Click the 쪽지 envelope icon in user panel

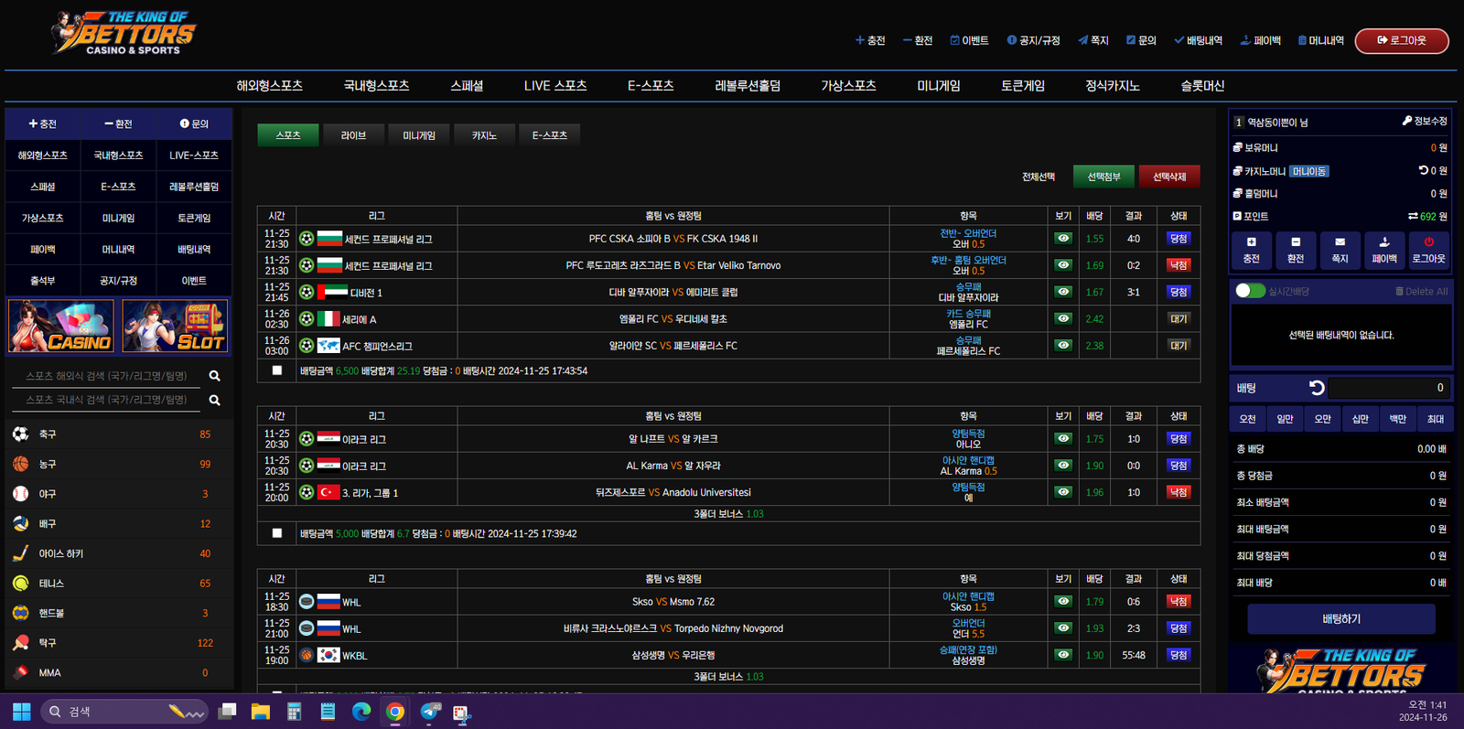(x=1340, y=242)
